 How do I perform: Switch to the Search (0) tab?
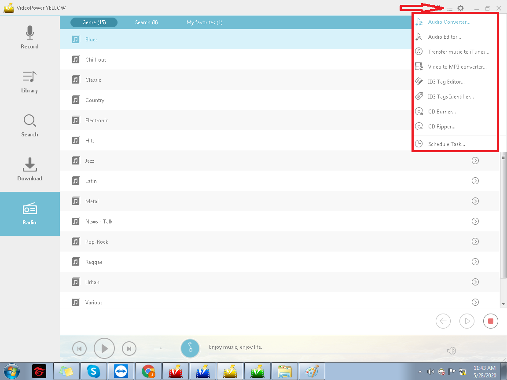tap(147, 22)
